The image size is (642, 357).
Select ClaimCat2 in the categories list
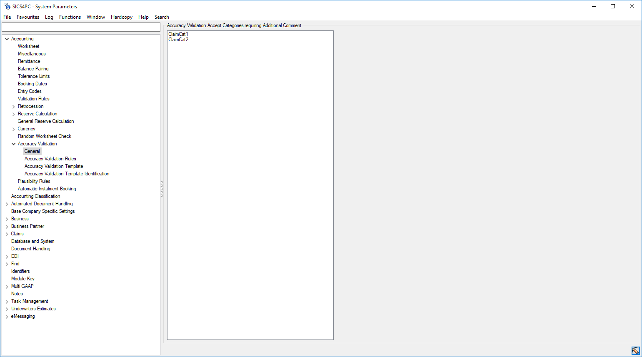pos(178,40)
